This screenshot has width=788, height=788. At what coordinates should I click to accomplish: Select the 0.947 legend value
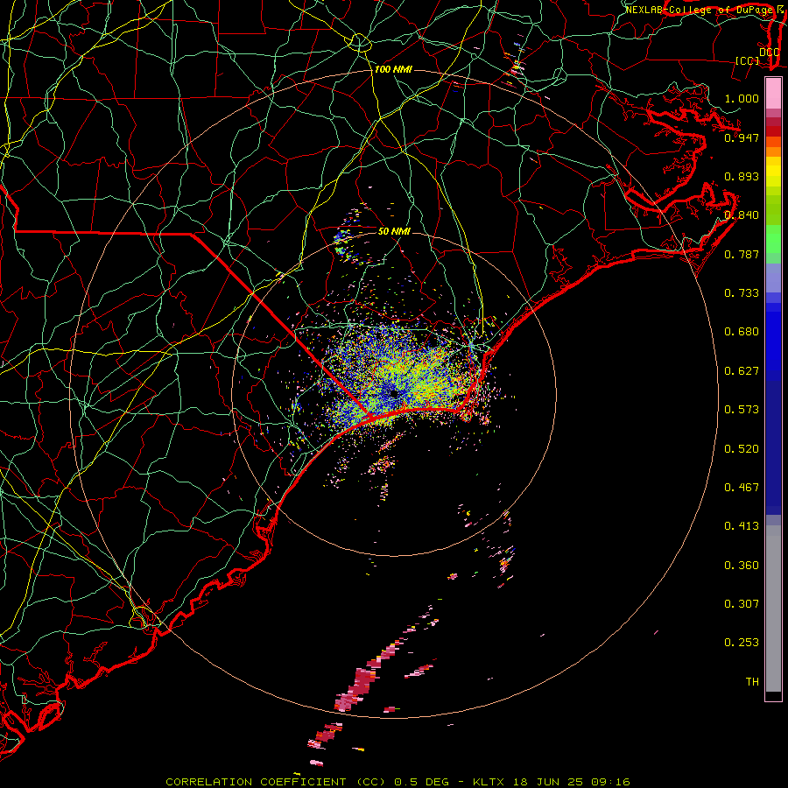tap(742, 137)
